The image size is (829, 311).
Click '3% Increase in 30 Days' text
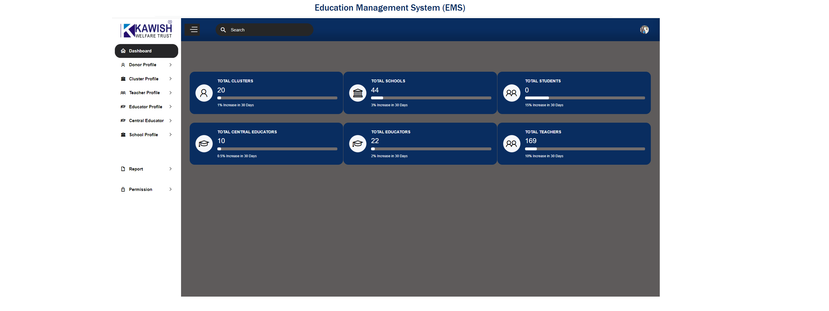(x=389, y=105)
